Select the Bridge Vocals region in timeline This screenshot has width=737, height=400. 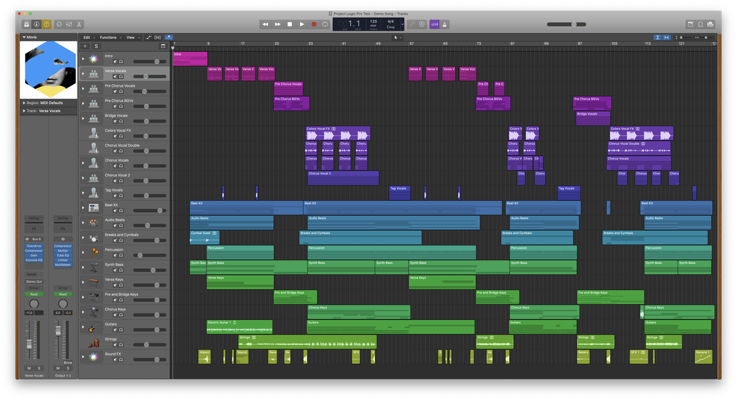click(x=593, y=118)
